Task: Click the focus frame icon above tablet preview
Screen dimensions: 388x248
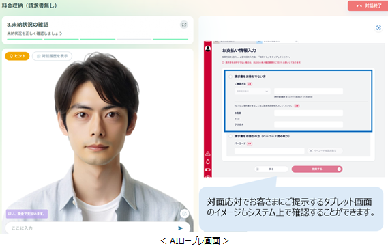Action: tap(378, 28)
